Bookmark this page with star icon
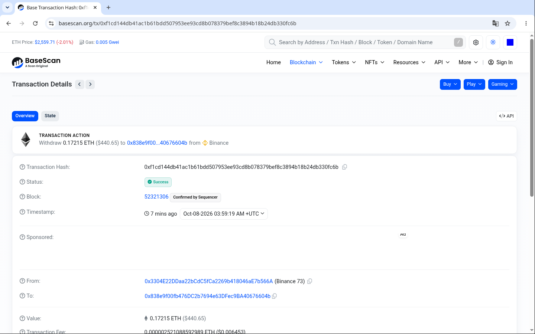Viewport: 535px width, 334px height. (508, 23)
